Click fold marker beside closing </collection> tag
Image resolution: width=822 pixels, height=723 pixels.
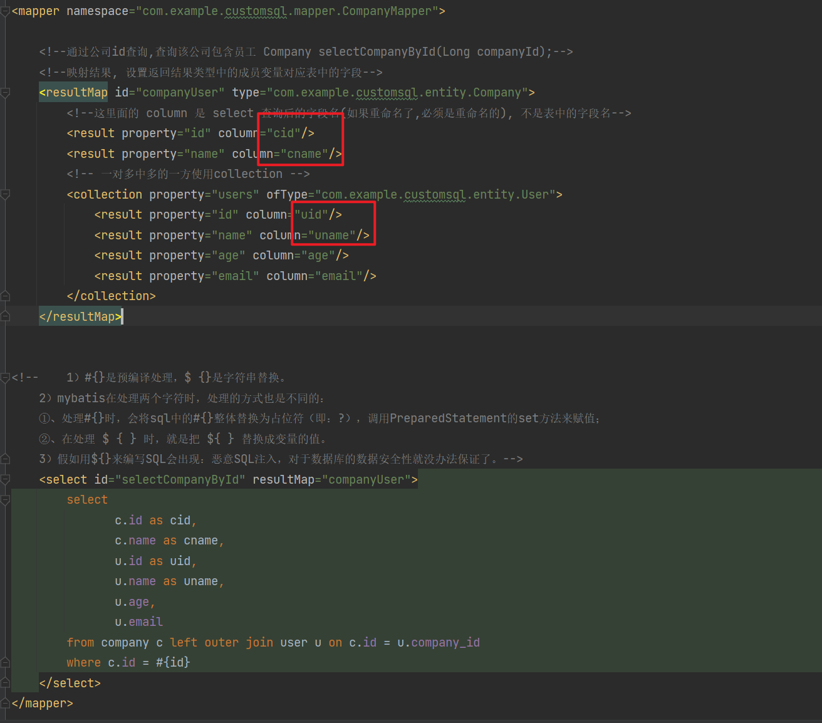(x=5, y=296)
